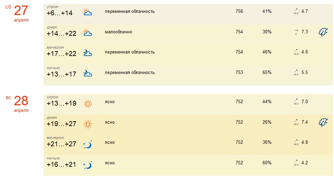This screenshot has width=334, height=181.
Task: Click the April 27 morning partly cloudy icon
Action: [x=87, y=13]
